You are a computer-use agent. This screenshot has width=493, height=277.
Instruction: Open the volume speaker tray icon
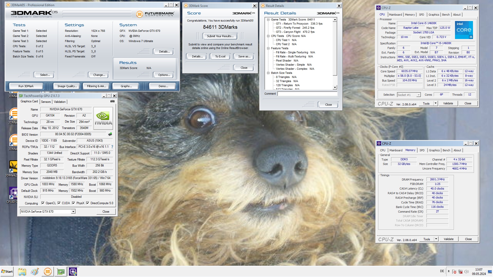(467, 272)
